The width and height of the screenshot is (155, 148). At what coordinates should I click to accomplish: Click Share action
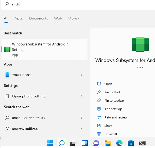pos(108,126)
